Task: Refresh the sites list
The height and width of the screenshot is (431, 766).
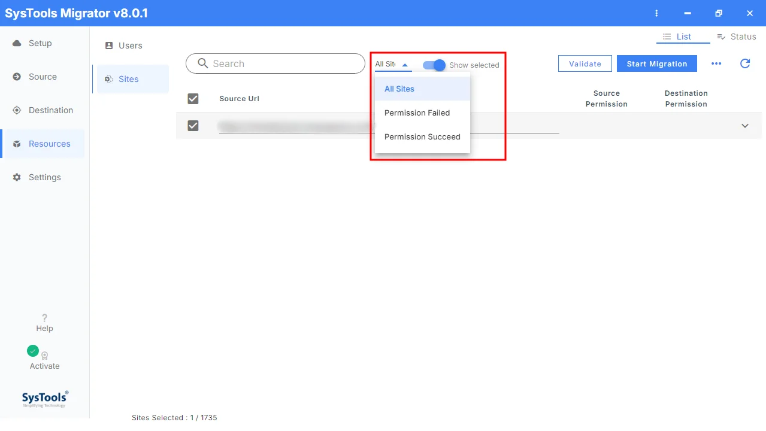Action: [745, 63]
